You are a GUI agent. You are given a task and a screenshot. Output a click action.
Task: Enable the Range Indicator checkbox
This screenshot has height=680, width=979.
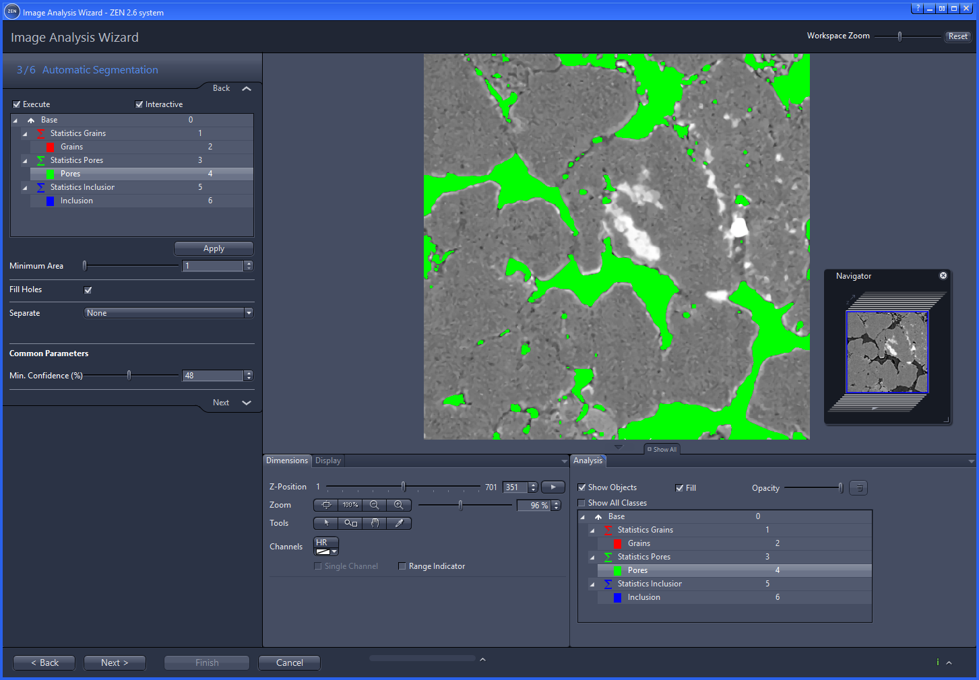click(x=402, y=566)
